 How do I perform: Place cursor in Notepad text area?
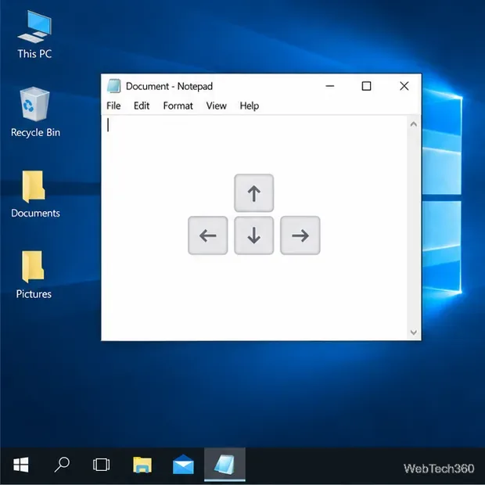pos(253,228)
